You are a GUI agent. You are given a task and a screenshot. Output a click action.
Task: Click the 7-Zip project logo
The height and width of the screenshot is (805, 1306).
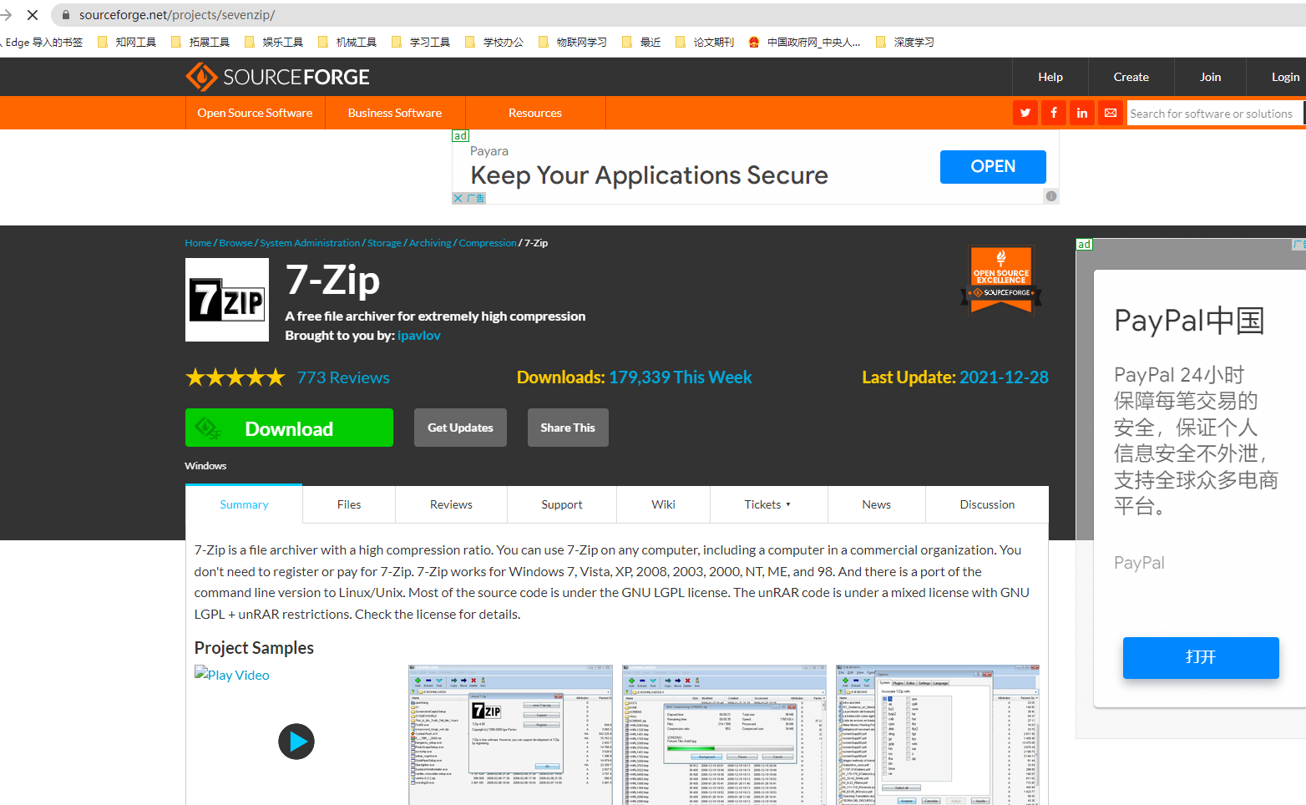(226, 300)
